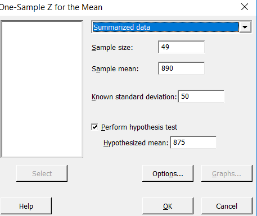The width and height of the screenshot is (257, 216).
Task: Toggle the Perform hypothesis test checkbox
Action: [x=94, y=127]
